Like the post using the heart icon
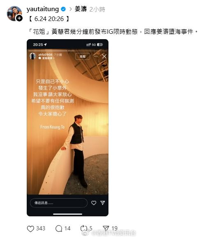 click(x=30, y=229)
